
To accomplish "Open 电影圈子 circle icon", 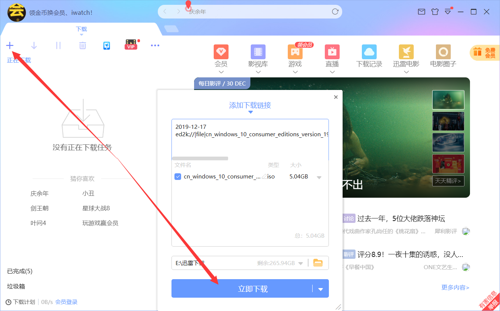I will coord(443,52).
